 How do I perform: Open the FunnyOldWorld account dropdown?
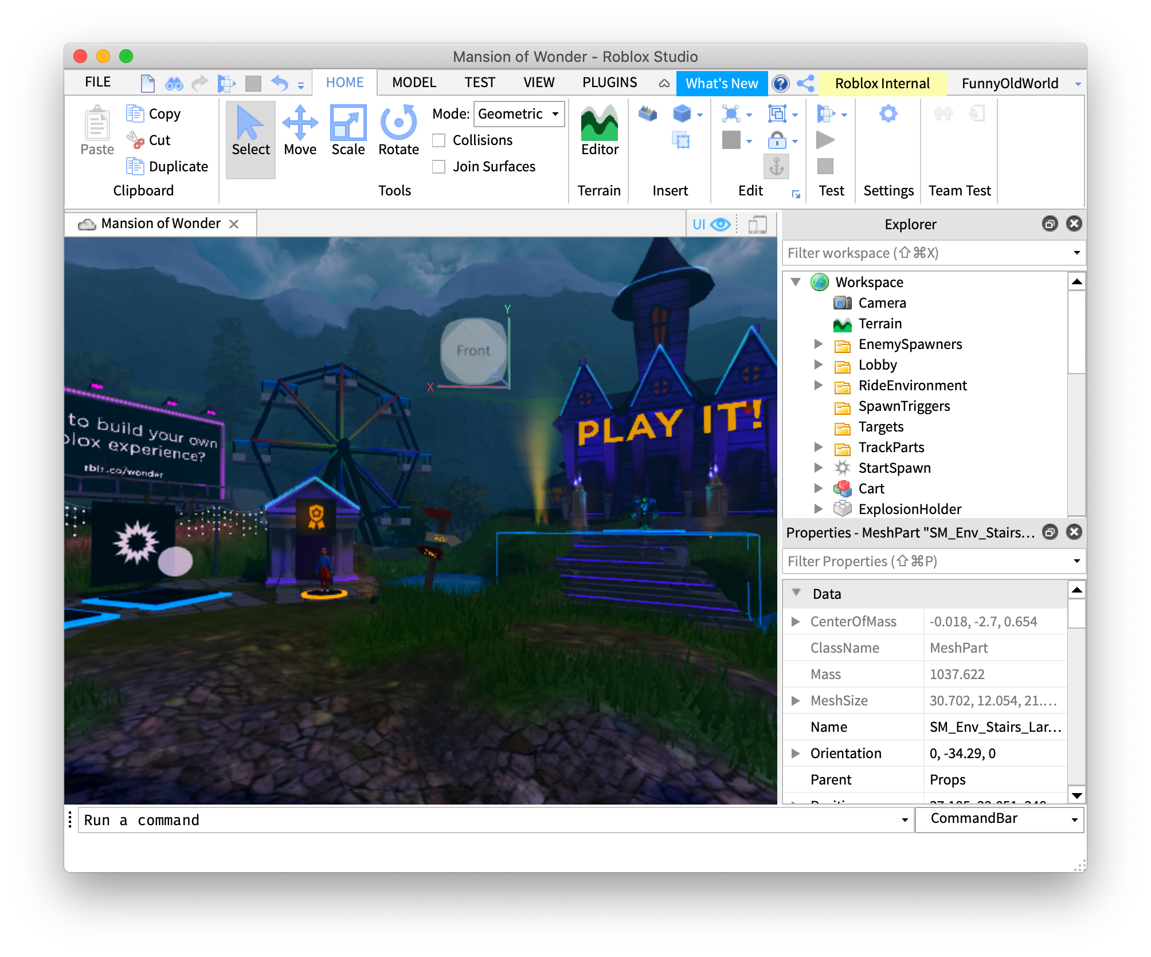click(1078, 84)
